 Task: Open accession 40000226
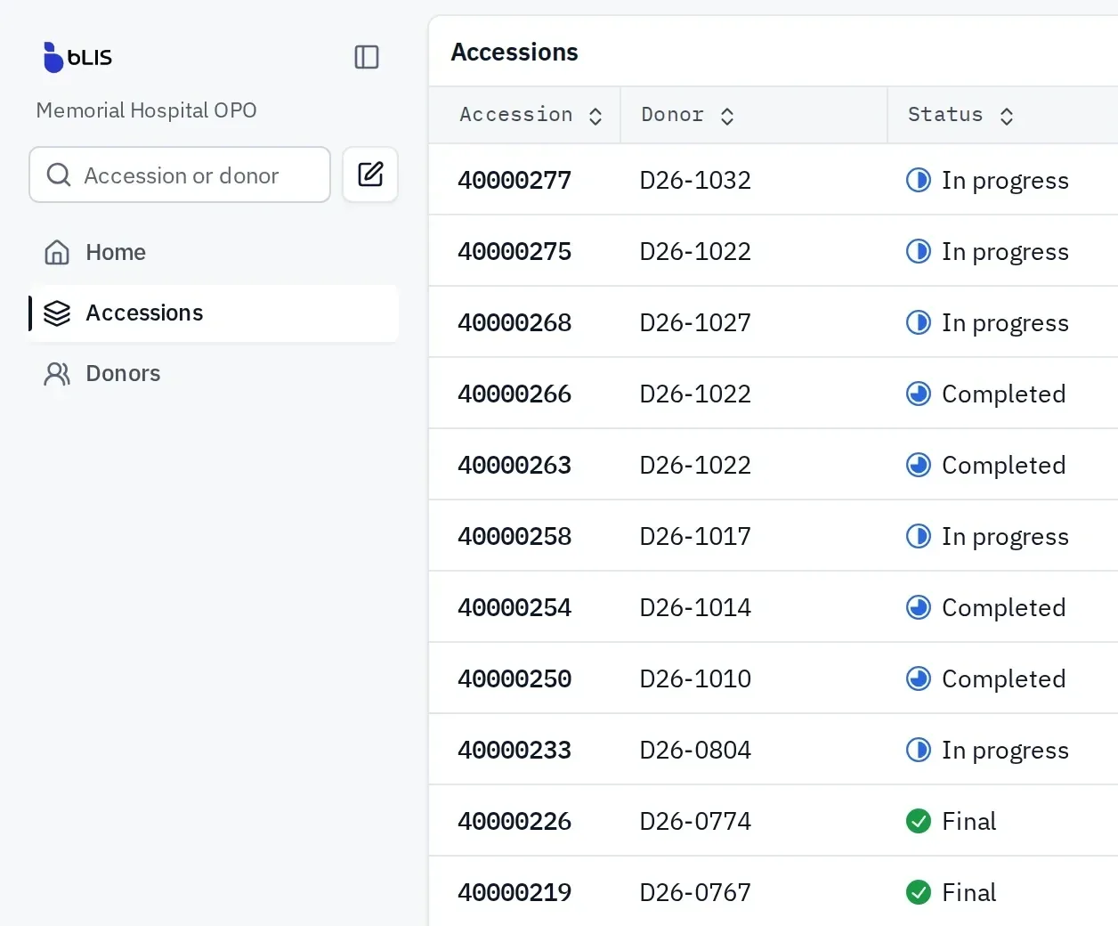514,821
